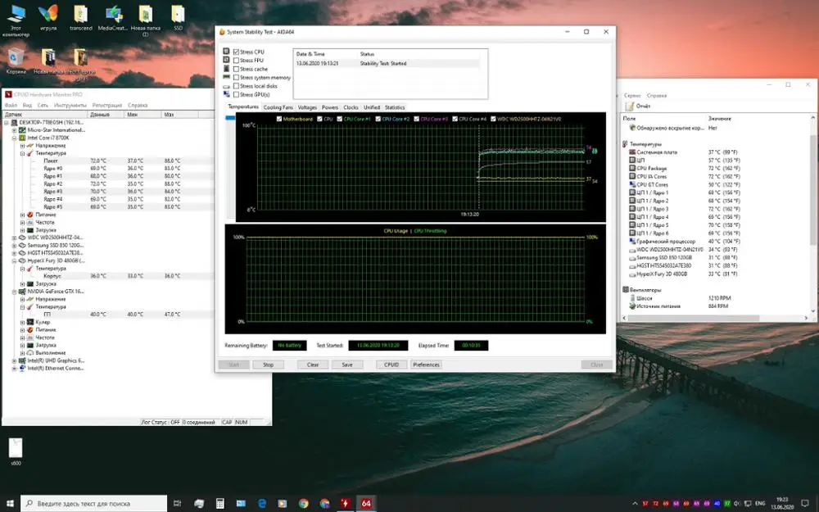Image resolution: width=819 pixels, height=512 pixels.
Task: Collapse the Intel Core i7 8700K tree node
Action: pyautogui.click(x=14, y=138)
